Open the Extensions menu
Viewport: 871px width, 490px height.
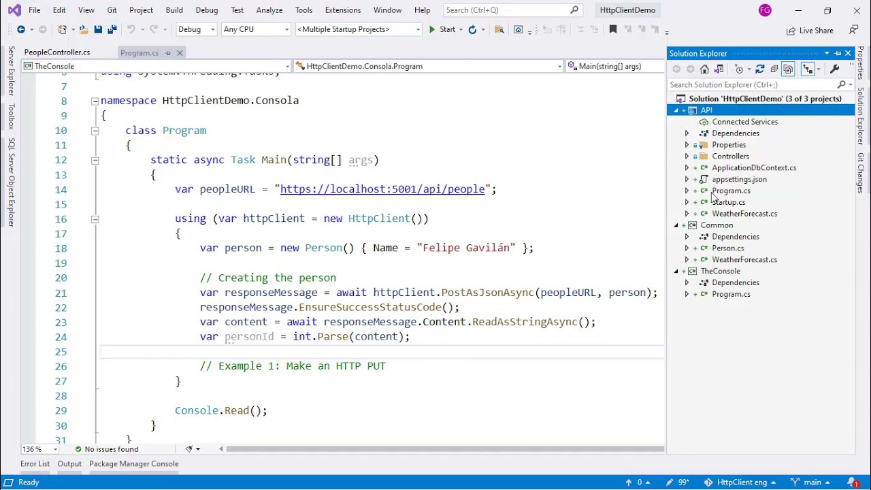coord(343,10)
